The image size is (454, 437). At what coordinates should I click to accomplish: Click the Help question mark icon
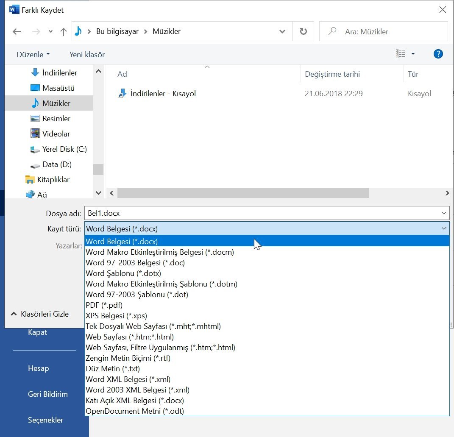[438, 54]
